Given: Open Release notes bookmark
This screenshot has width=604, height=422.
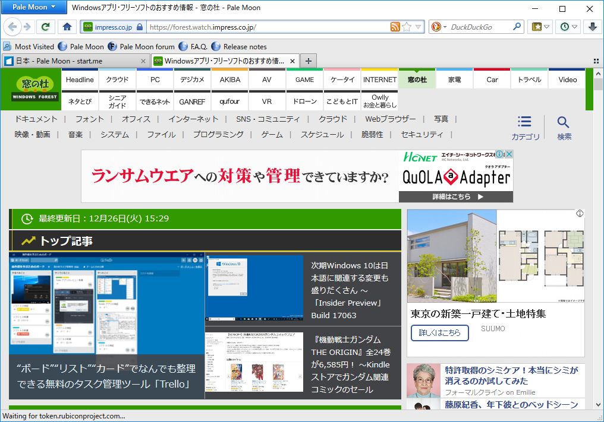Looking at the screenshot, I should click(239, 46).
